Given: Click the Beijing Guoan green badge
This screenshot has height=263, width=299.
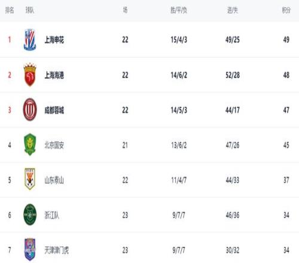Looking at the screenshot, I should (x=30, y=145).
